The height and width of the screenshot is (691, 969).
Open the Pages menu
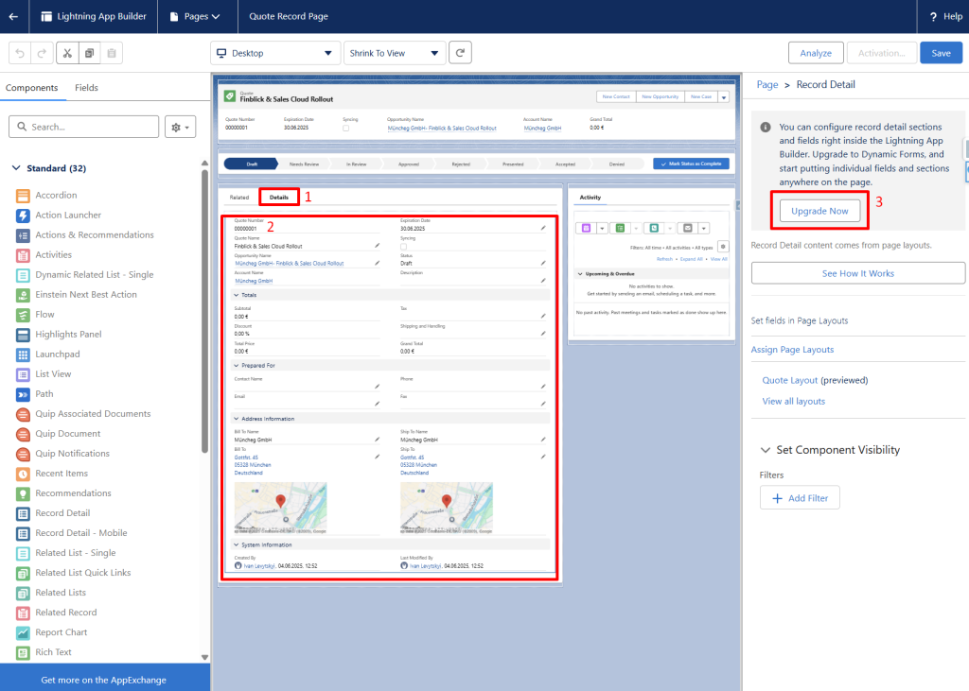coord(194,16)
